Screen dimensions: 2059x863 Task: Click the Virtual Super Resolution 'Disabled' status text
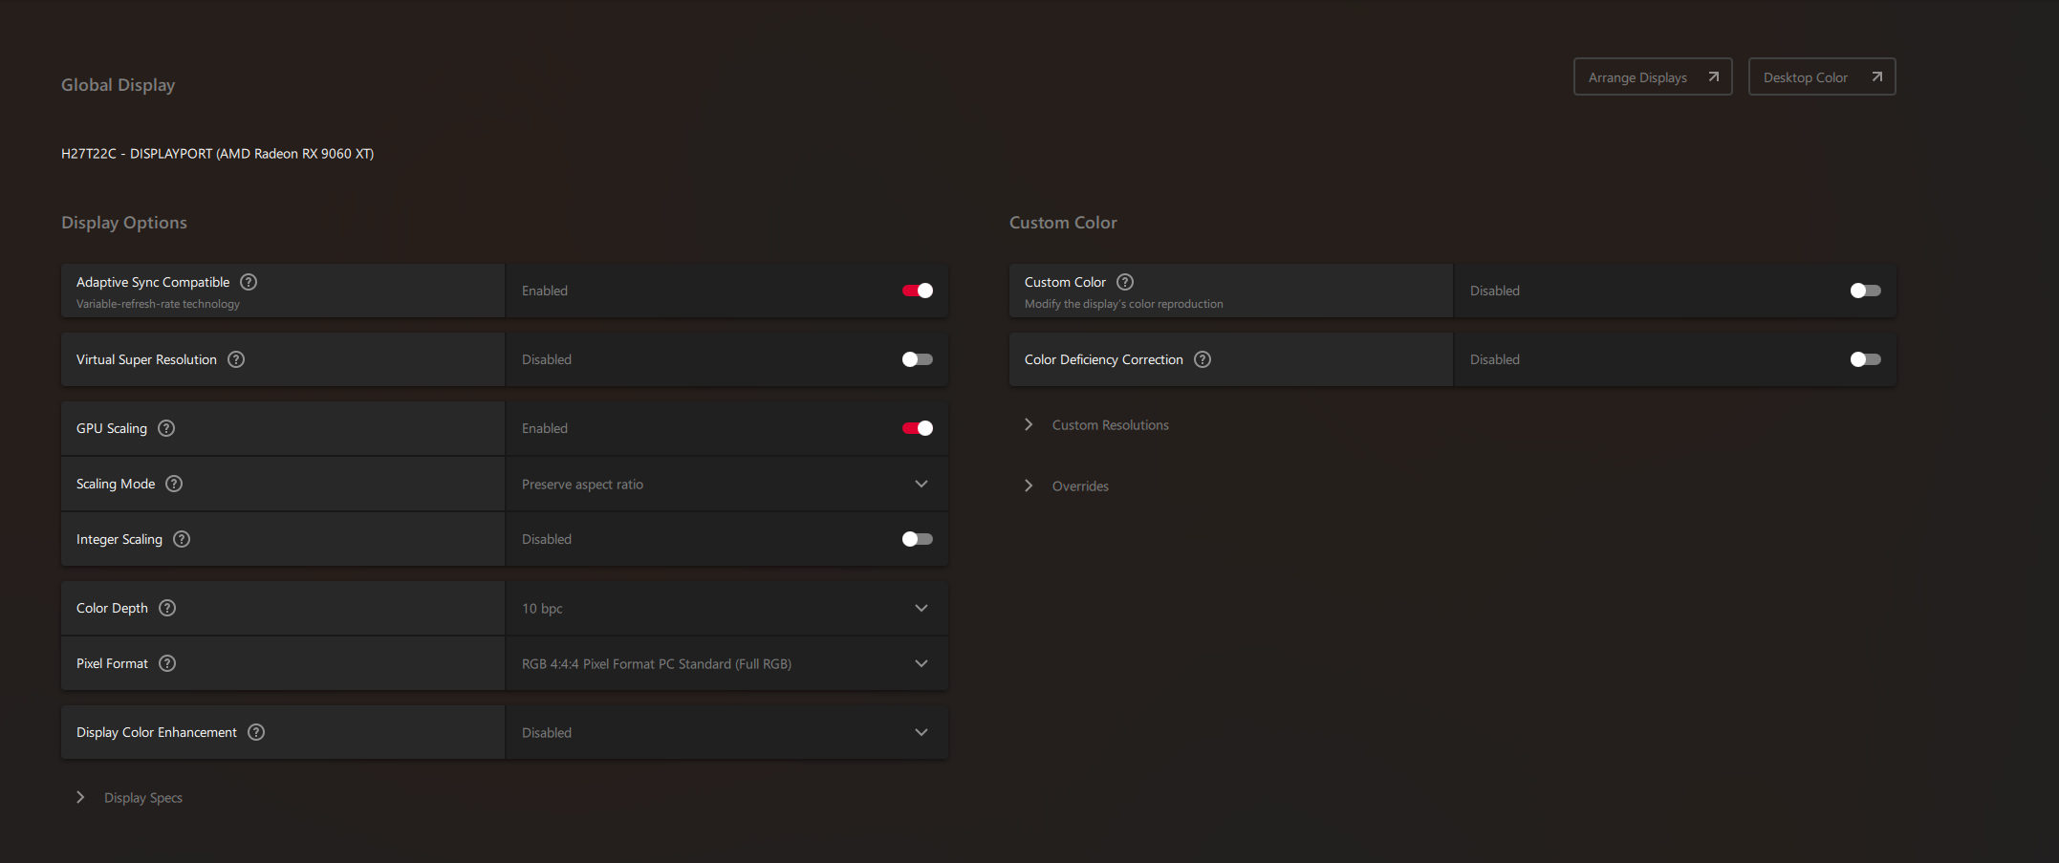[x=547, y=359]
